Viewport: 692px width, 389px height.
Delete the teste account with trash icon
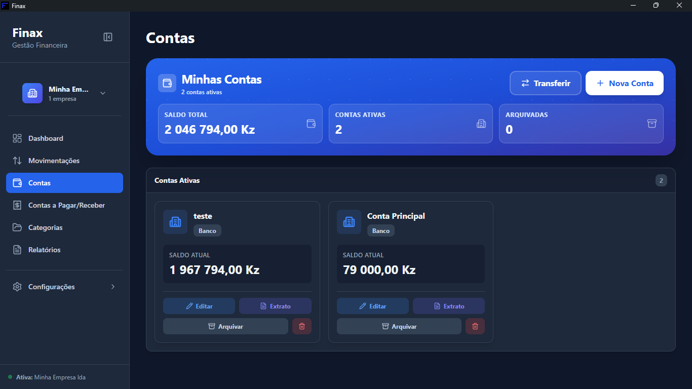pyautogui.click(x=302, y=326)
